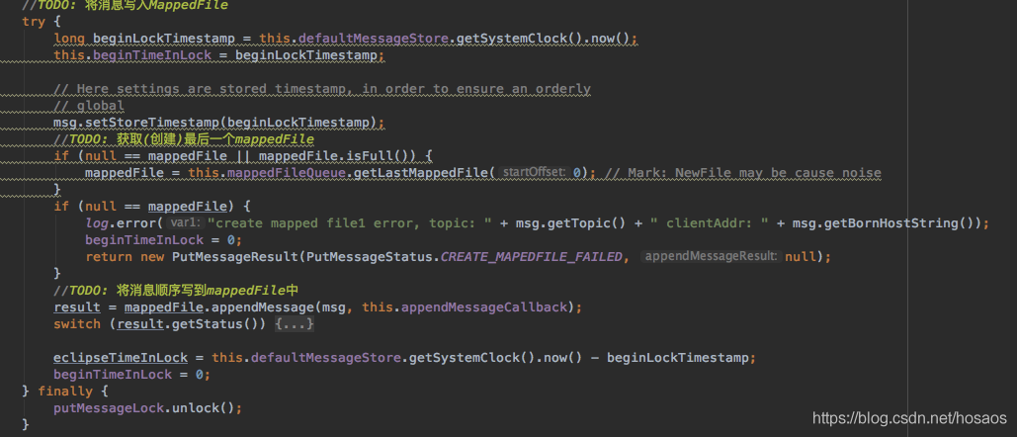The image size is (1017, 437).
Task: Click the putMessageLock.unlock() statement
Action: tap(147, 407)
